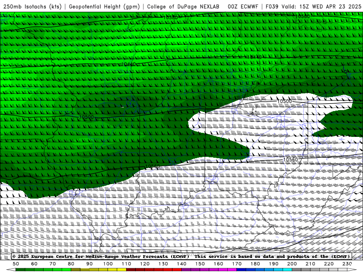Click the legend value 60
The width and height of the screenshot is (363, 272).
tap(34, 264)
